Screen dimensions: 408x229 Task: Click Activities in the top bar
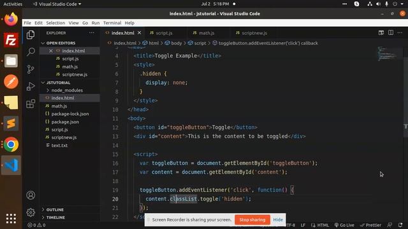pos(13,4)
